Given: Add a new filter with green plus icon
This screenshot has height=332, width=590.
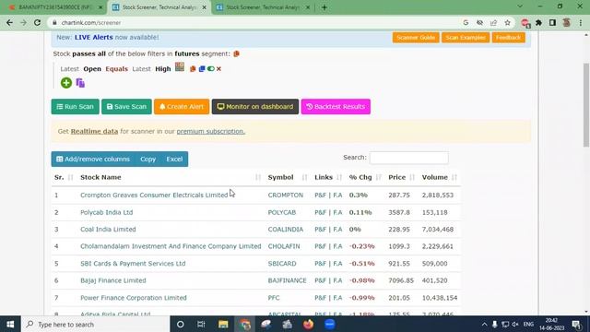Looking at the screenshot, I should (66, 83).
